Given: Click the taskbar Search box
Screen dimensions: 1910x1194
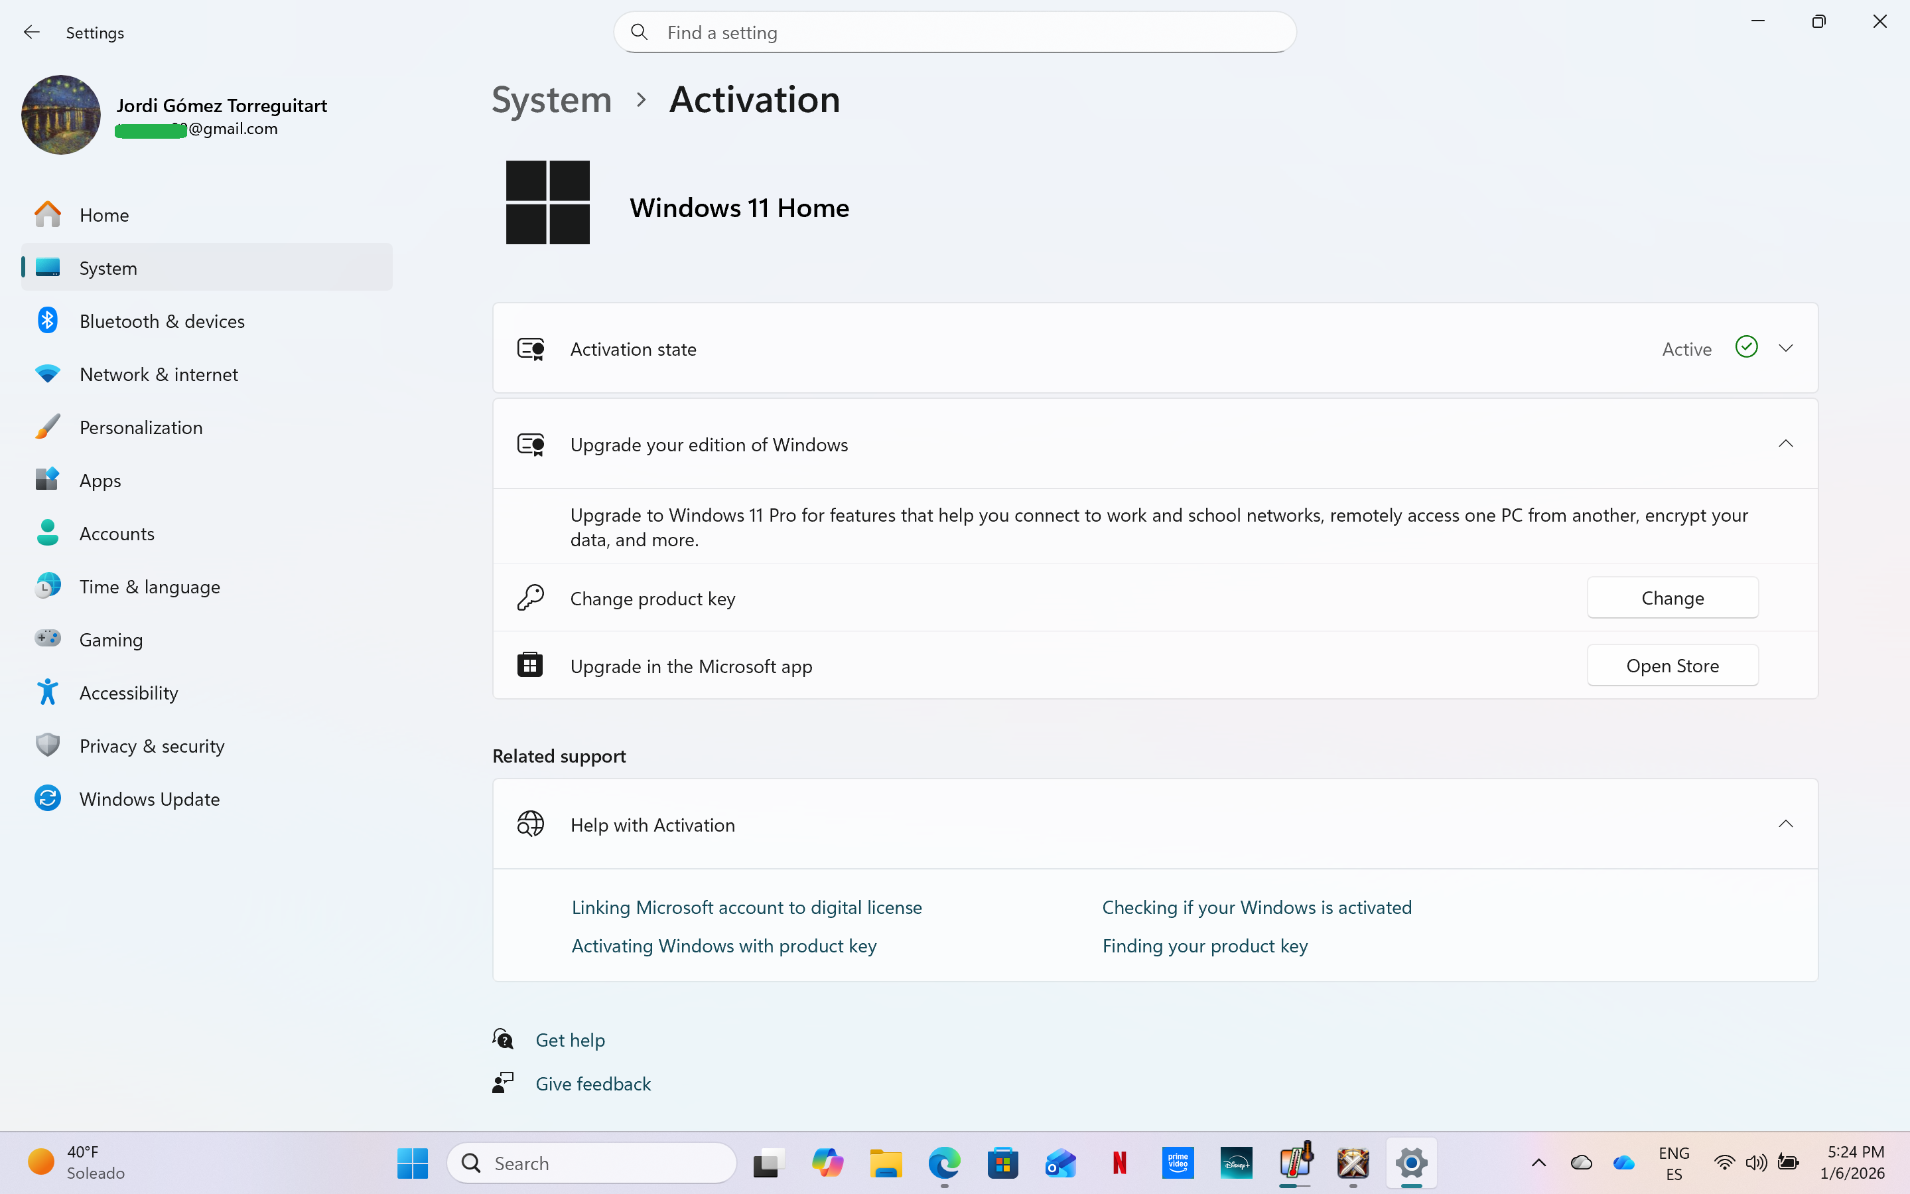Looking at the screenshot, I should pos(592,1162).
